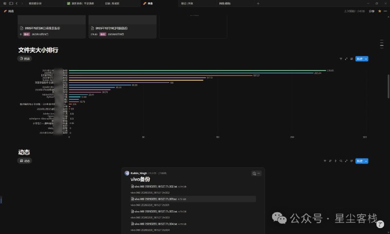Open the three-dot menu on vivo备份 card

(259, 173)
